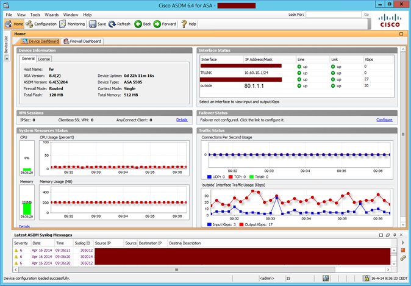Click the <admin> status bar entry
This screenshot has width=411, height=286.
pos(267,279)
